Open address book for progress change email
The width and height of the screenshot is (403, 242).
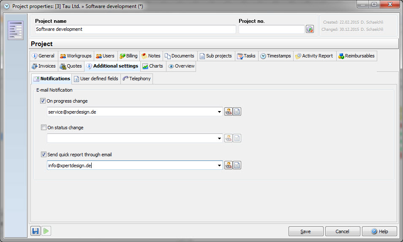[228, 112]
